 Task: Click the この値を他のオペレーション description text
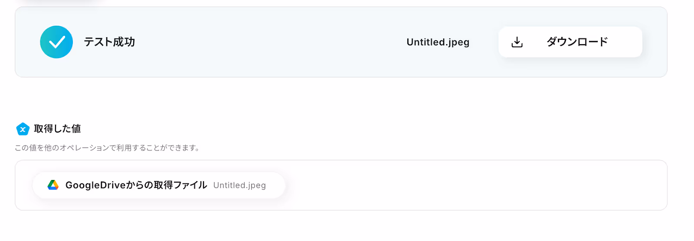point(107,148)
